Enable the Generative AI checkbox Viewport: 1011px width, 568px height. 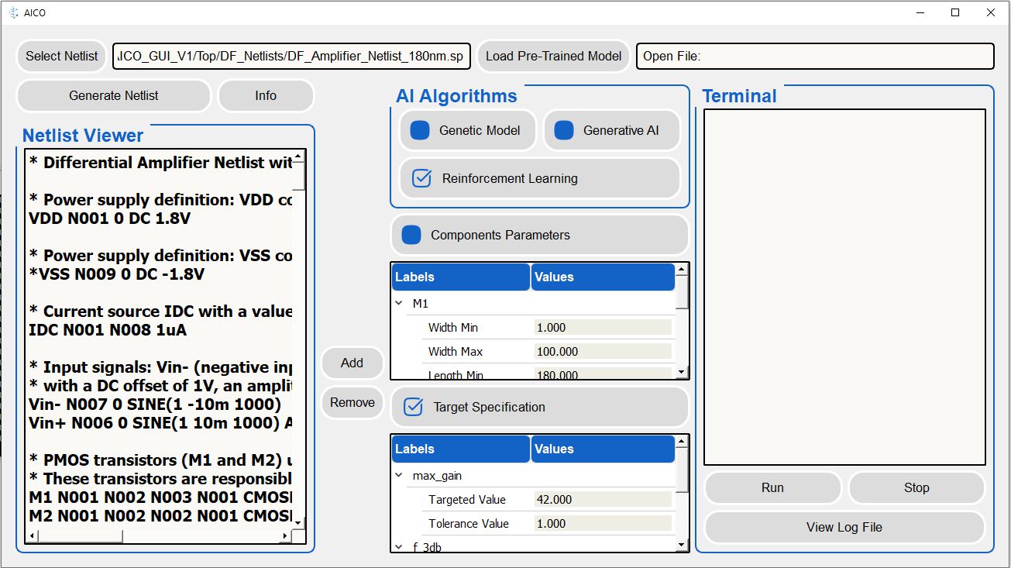pos(564,130)
